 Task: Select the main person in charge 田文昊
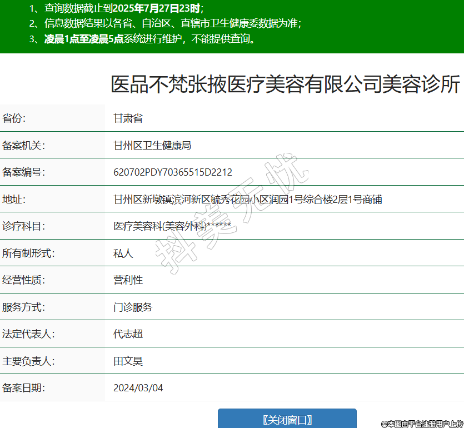pyautogui.click(x=128, y=361)
